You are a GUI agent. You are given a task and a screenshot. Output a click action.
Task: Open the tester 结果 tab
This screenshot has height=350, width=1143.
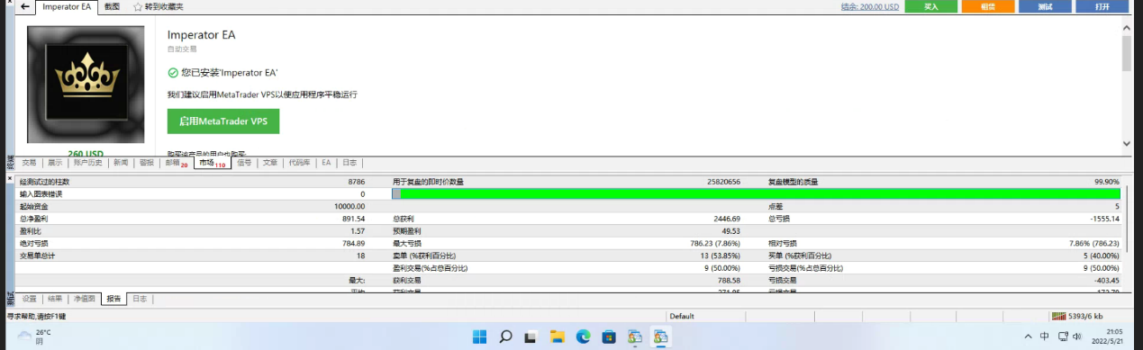(x=56, y=298)
